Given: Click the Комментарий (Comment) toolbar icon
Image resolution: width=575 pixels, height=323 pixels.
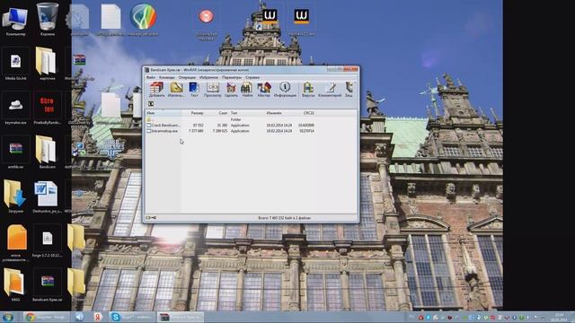Looking at the screenshot, I should click(330, 90).
